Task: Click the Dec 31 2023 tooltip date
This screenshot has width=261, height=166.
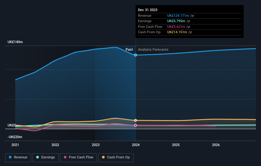Action: [148, 10]
